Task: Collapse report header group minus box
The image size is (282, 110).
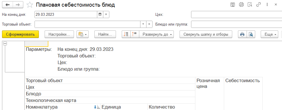Action: pos(5,44)
